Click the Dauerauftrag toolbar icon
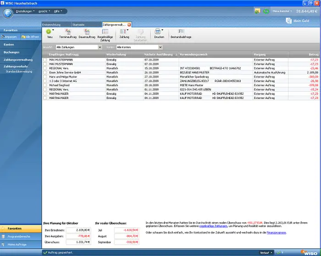 (x=87, y=32)
